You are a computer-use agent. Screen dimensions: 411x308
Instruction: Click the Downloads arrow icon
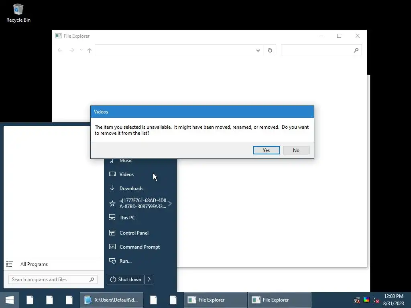tap(112, 188)
